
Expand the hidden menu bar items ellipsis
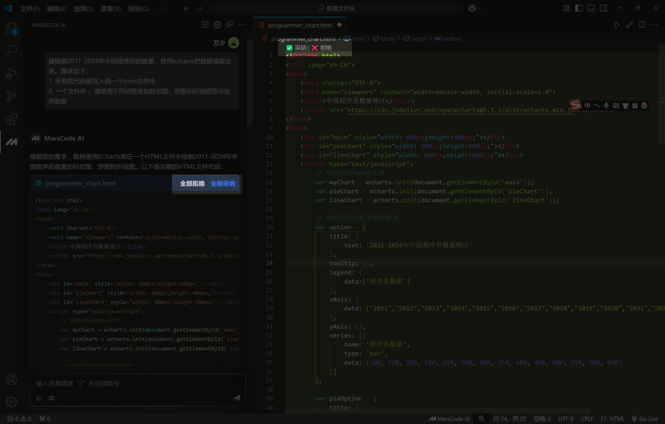[161, 8]
